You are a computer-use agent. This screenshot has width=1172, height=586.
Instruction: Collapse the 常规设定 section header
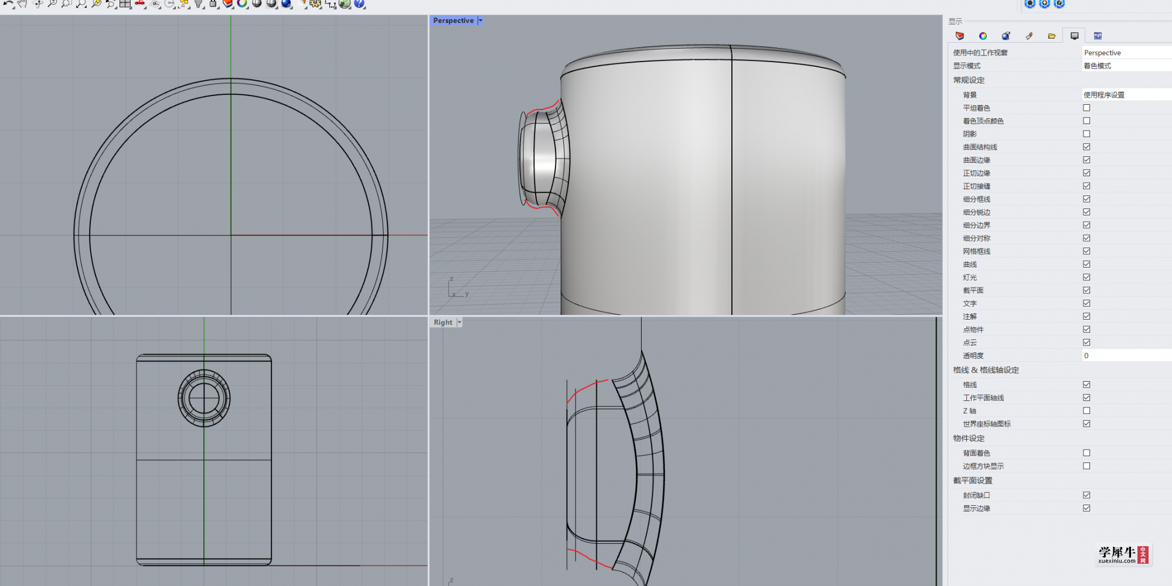click(969, 80)
